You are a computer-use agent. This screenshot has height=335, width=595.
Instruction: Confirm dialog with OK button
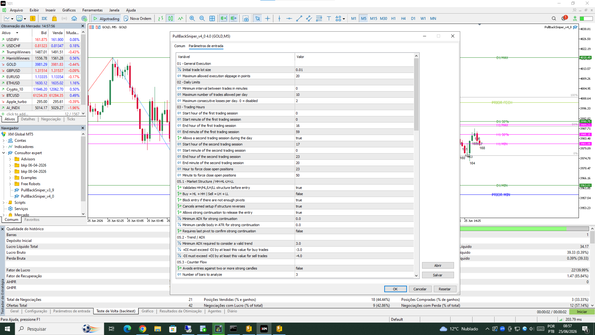point(395,289)
